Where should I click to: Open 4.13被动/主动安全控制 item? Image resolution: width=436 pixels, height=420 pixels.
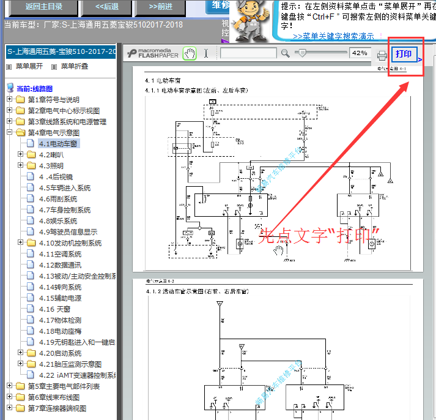tap(77, 276)
